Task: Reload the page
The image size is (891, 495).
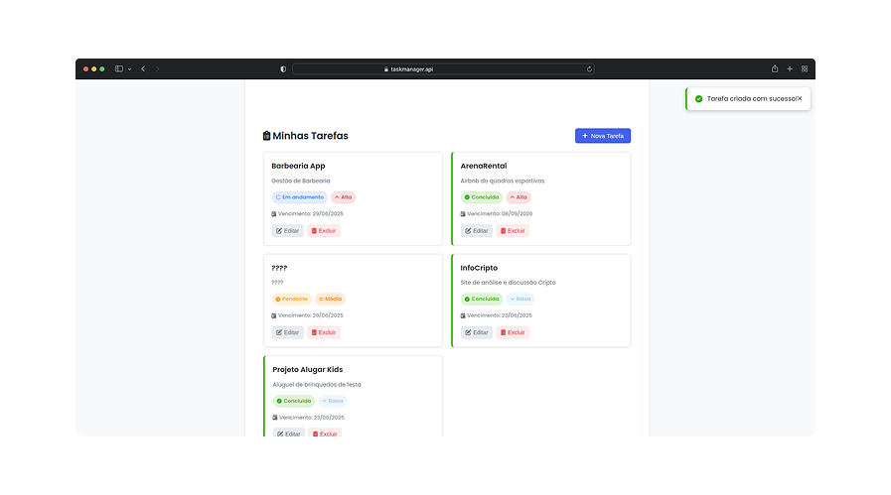Action: click(589, 69)
